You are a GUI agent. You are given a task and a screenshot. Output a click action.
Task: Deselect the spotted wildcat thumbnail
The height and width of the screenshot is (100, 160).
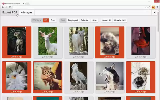click(x=17, y=42)
